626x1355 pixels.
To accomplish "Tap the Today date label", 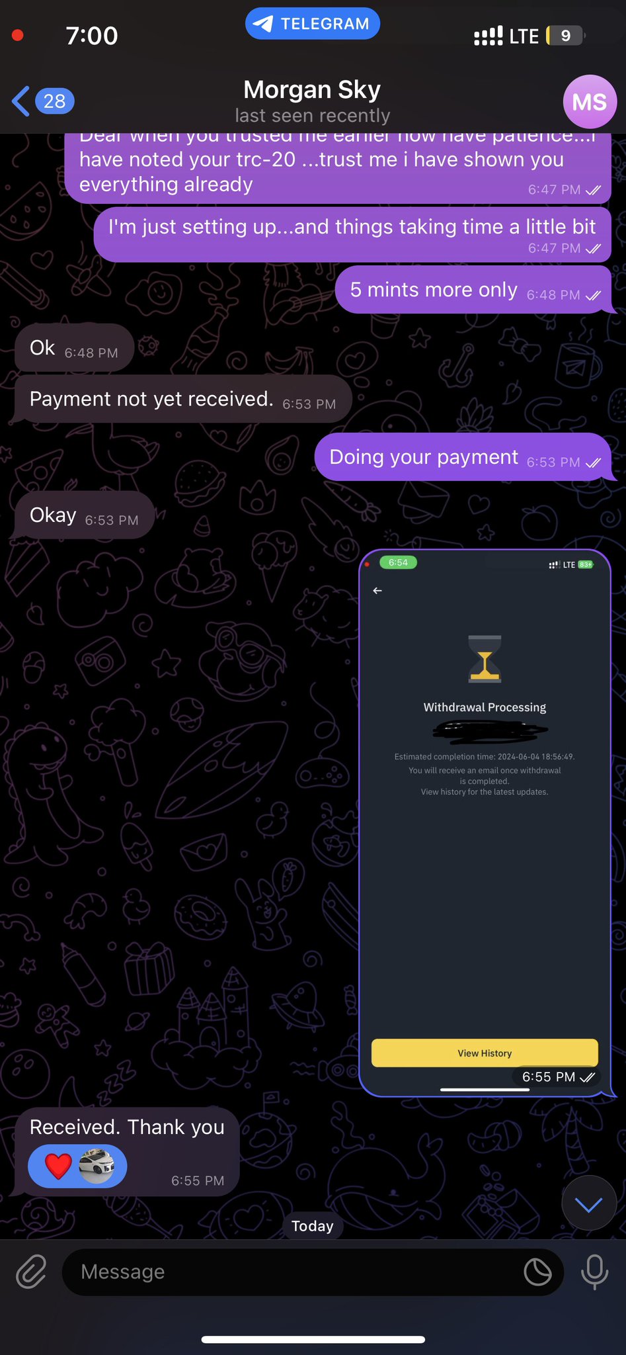I will [313, 1226].
